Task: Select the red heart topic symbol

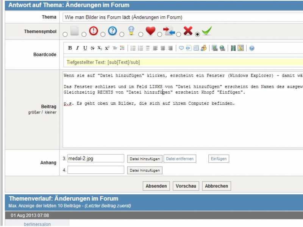Action: [141, 35]
